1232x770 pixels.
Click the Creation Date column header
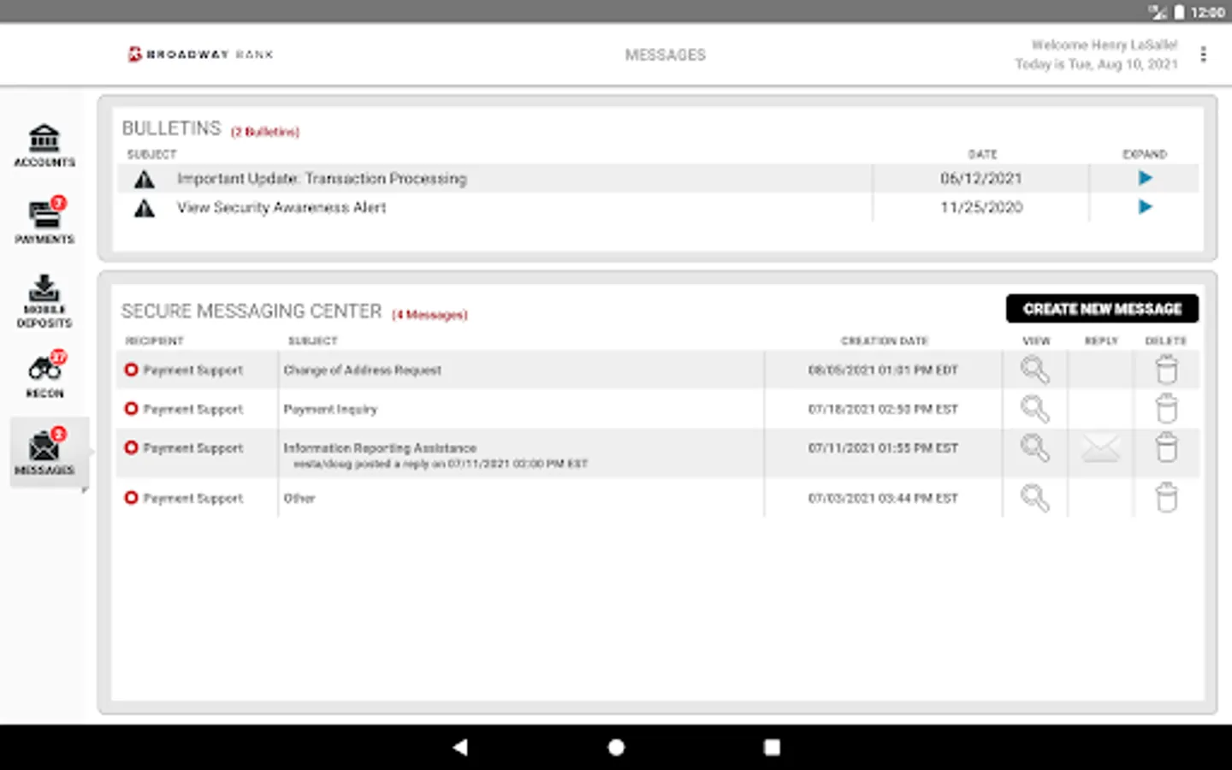[x=885, y=341]
